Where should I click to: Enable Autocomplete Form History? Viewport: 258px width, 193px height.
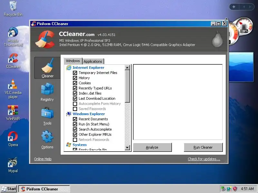[75, 104]
